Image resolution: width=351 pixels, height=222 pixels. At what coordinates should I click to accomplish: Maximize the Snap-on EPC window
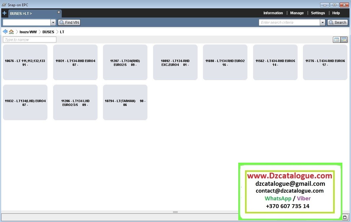[334, 5]
